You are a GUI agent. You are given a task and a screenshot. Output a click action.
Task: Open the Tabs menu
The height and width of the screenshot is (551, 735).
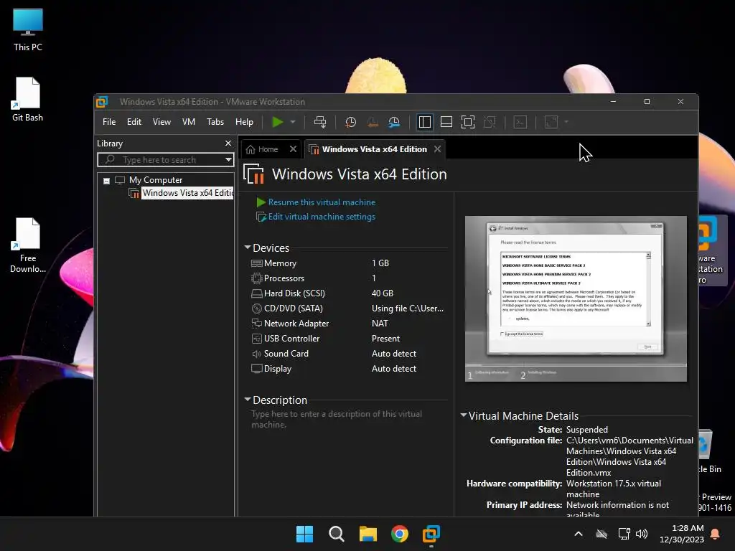(215, 122)
